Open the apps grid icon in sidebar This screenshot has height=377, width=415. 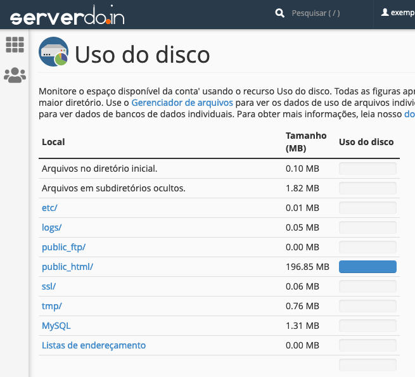pyautogui.click(x=15, y=44)
